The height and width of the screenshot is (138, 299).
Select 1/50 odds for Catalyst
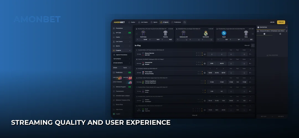point(212,91)
